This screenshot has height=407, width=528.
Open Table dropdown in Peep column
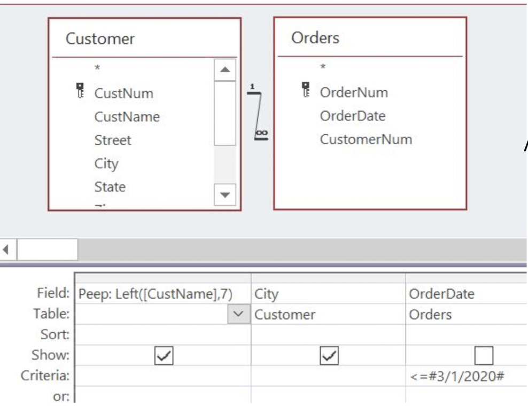click(x=238, y=314)
